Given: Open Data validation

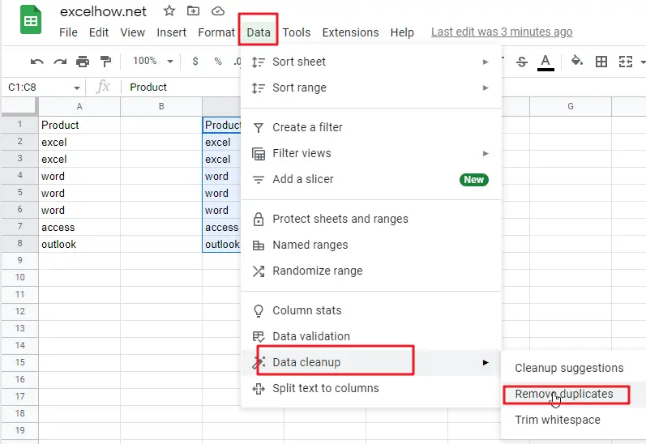Looking at the screenshot, I should click(x=371, y=336).
